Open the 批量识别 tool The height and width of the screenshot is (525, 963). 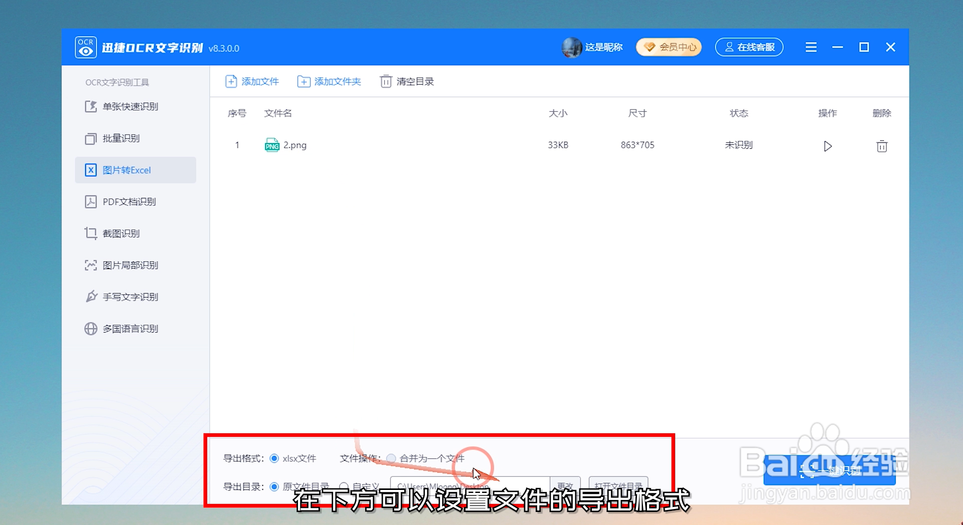[x=135, y=138]
